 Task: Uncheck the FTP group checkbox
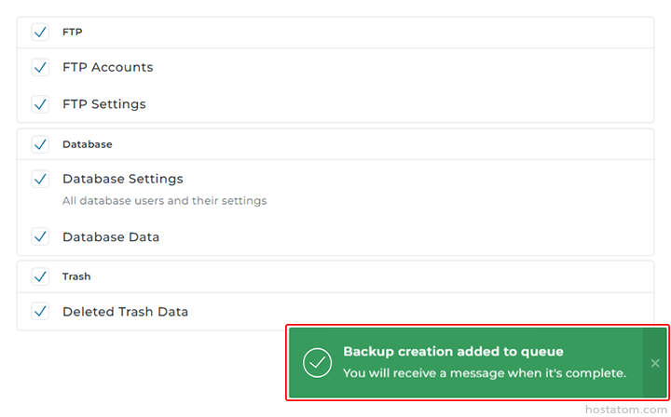[x=40, y=32]
